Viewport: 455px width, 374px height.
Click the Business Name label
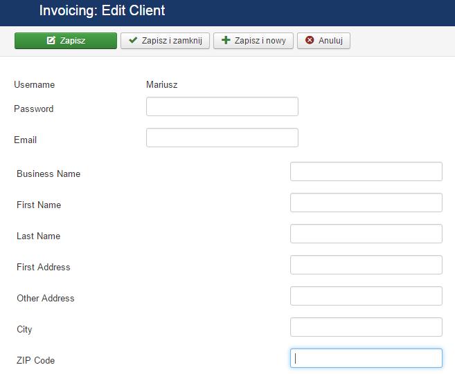[48, 174]
